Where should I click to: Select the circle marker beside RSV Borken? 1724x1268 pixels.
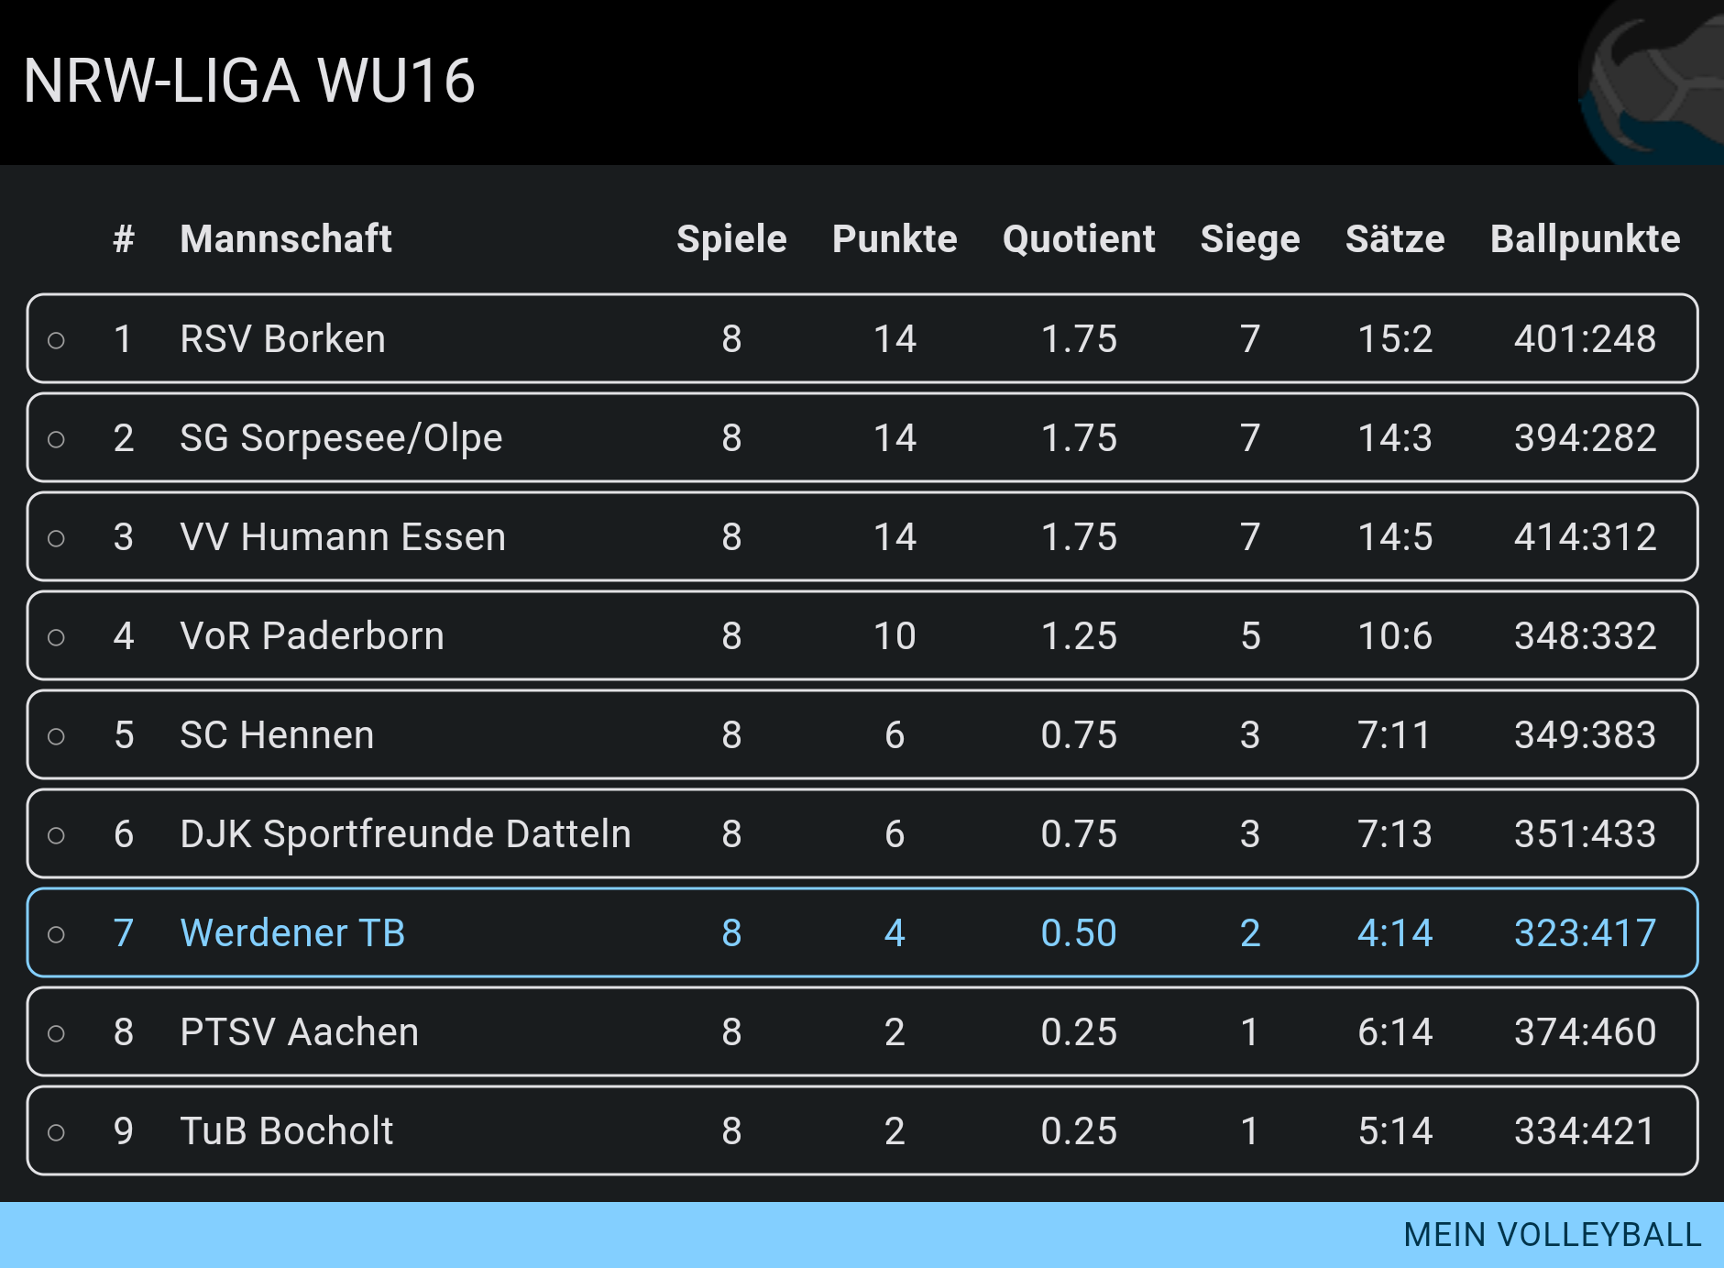click(x=56, y=340)
